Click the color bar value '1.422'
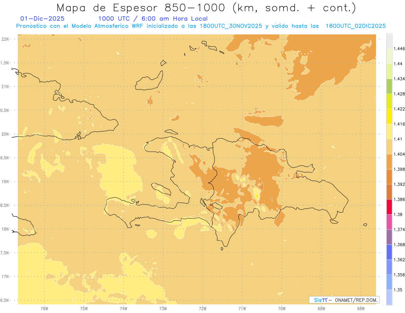 pos(399,109)
